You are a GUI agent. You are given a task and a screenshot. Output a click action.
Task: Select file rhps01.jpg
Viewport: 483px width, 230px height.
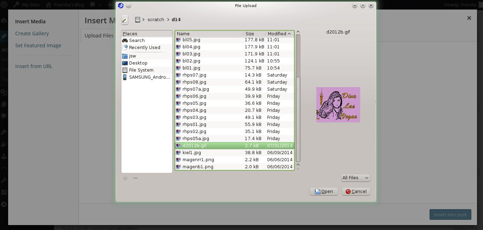point(234,124)
